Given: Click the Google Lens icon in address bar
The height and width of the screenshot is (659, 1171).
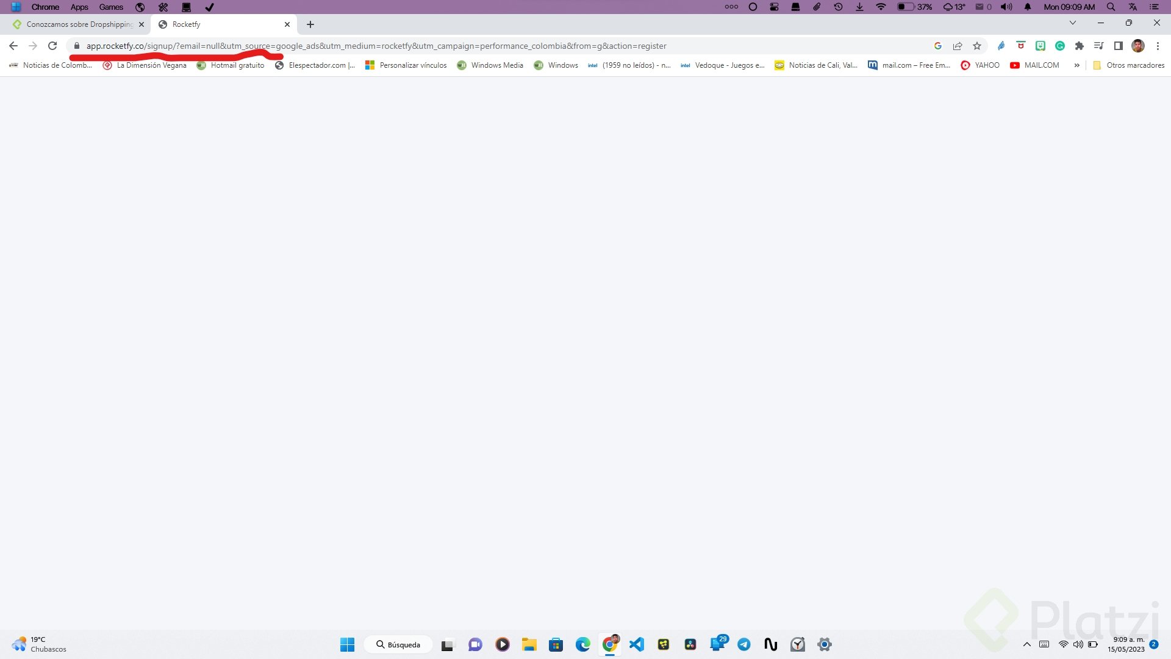Looking at the screenshot, I should click(937, 46).
